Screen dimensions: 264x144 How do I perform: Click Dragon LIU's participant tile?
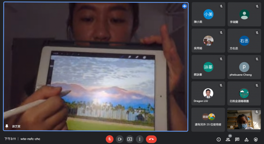tap(208, 93)
